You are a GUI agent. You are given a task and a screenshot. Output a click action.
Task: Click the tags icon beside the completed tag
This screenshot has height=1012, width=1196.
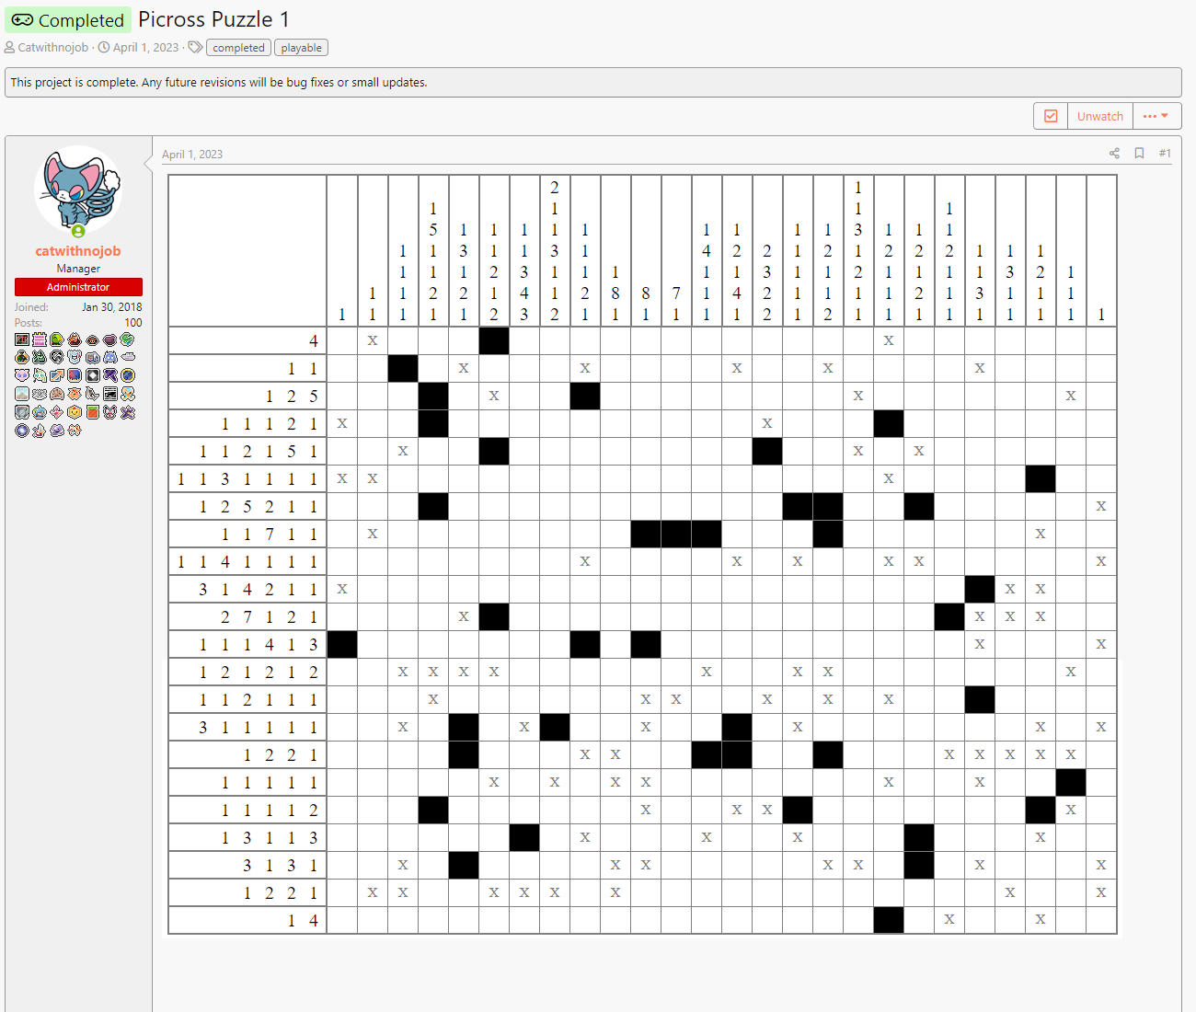(195, 48)
